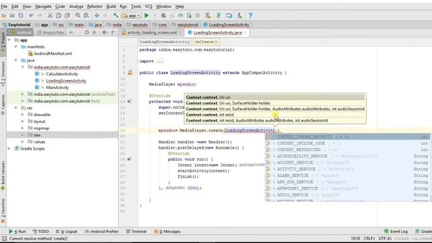Image resolution: width=432 pixels, height=243 pixels.
Task: Click the Open file toolbar icon
Action: 4,16
